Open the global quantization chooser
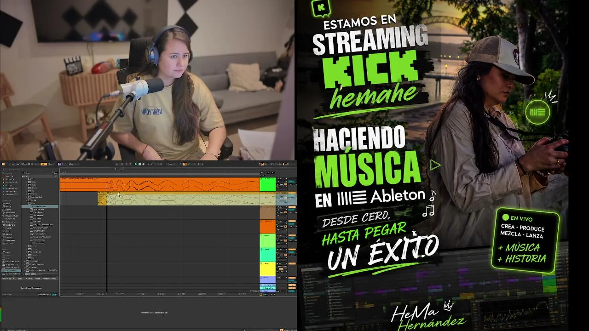This screenshot has width=589, height=331. (x=51, y=164)
